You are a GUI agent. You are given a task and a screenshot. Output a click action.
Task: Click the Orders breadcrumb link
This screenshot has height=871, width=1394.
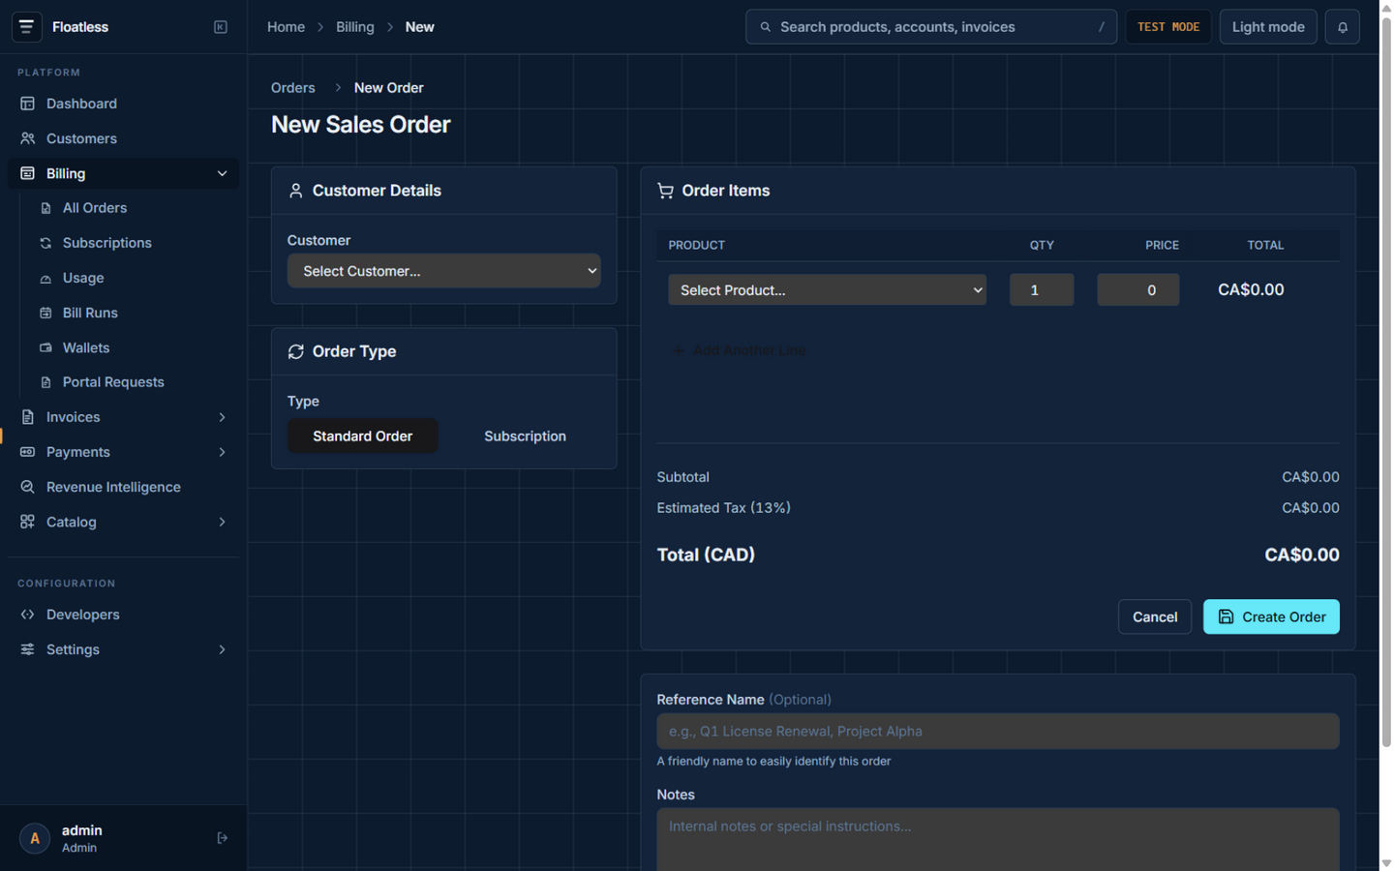pos(293,88)
